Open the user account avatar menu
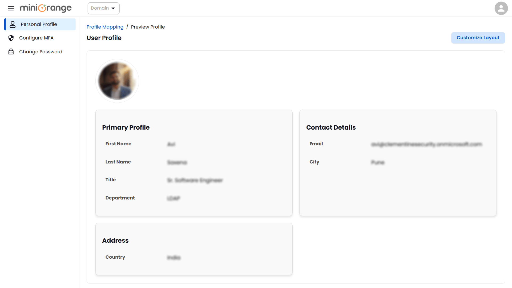Viewport: 512px width, 288px height. point(501,8)
